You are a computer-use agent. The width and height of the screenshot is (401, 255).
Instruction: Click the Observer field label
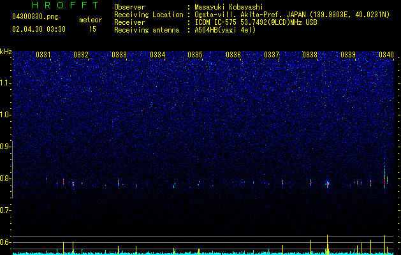[x=129, y=7]
